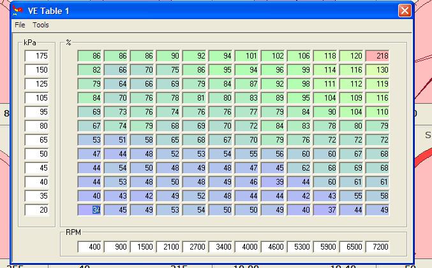
Task: Select VE cell 109 in the 105 kPa row
Action: click(x=351, y=98)
